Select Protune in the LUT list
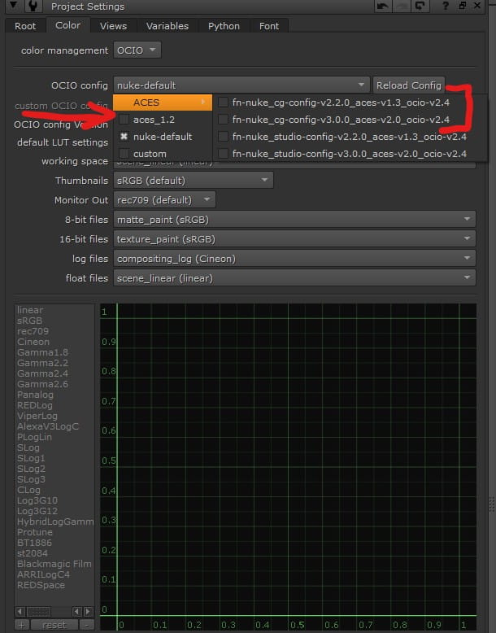 click(x=35, y=532)
